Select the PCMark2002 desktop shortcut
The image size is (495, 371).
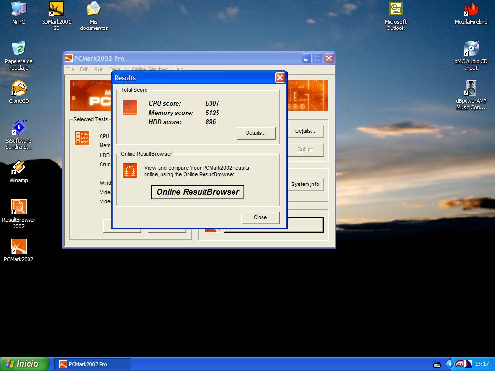pos(18,247)
